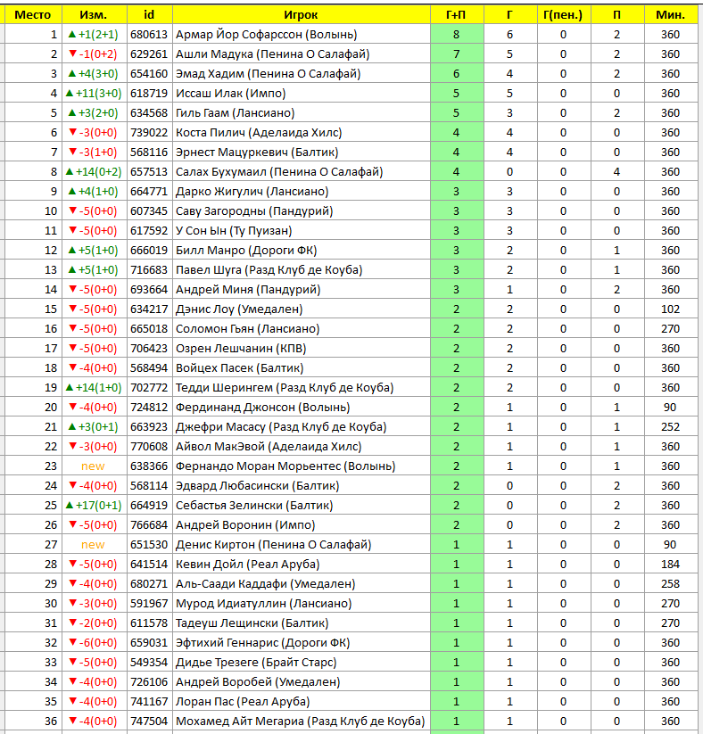
Task: Click 'Коста Пилич (Аделаида Хилс)' cell
Action: (x=302, y=133)
